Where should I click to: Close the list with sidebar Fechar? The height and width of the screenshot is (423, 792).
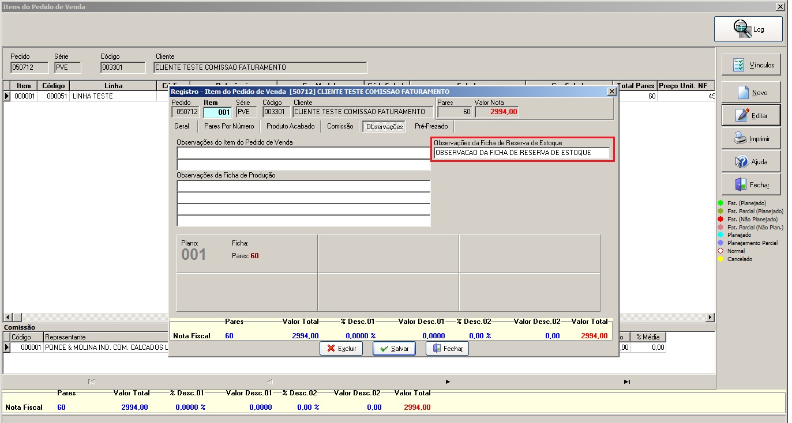[x=752, y=184]
